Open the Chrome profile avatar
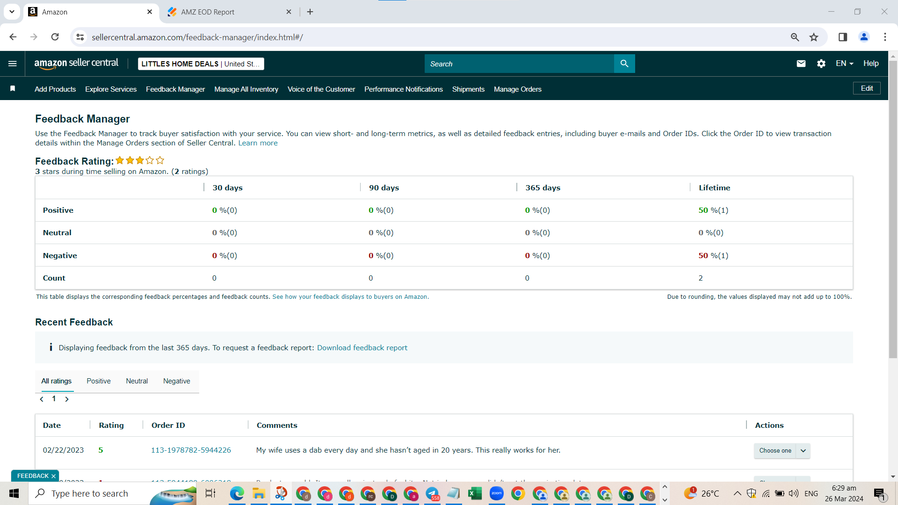Viewport: 898px width, 505px height. [x=864, y=37]
